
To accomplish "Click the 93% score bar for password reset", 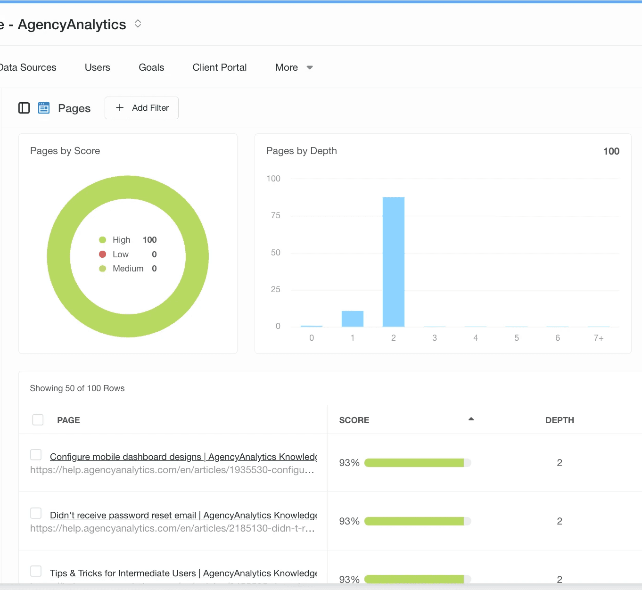I will pos(418,521).
